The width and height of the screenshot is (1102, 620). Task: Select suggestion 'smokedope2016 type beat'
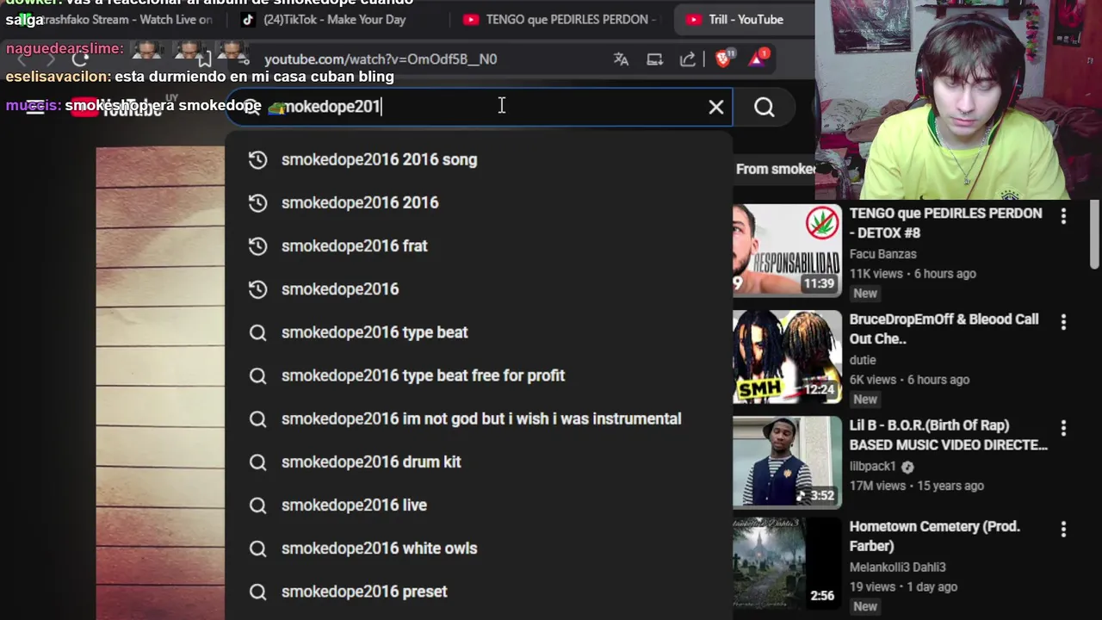[x=478, y=332]
